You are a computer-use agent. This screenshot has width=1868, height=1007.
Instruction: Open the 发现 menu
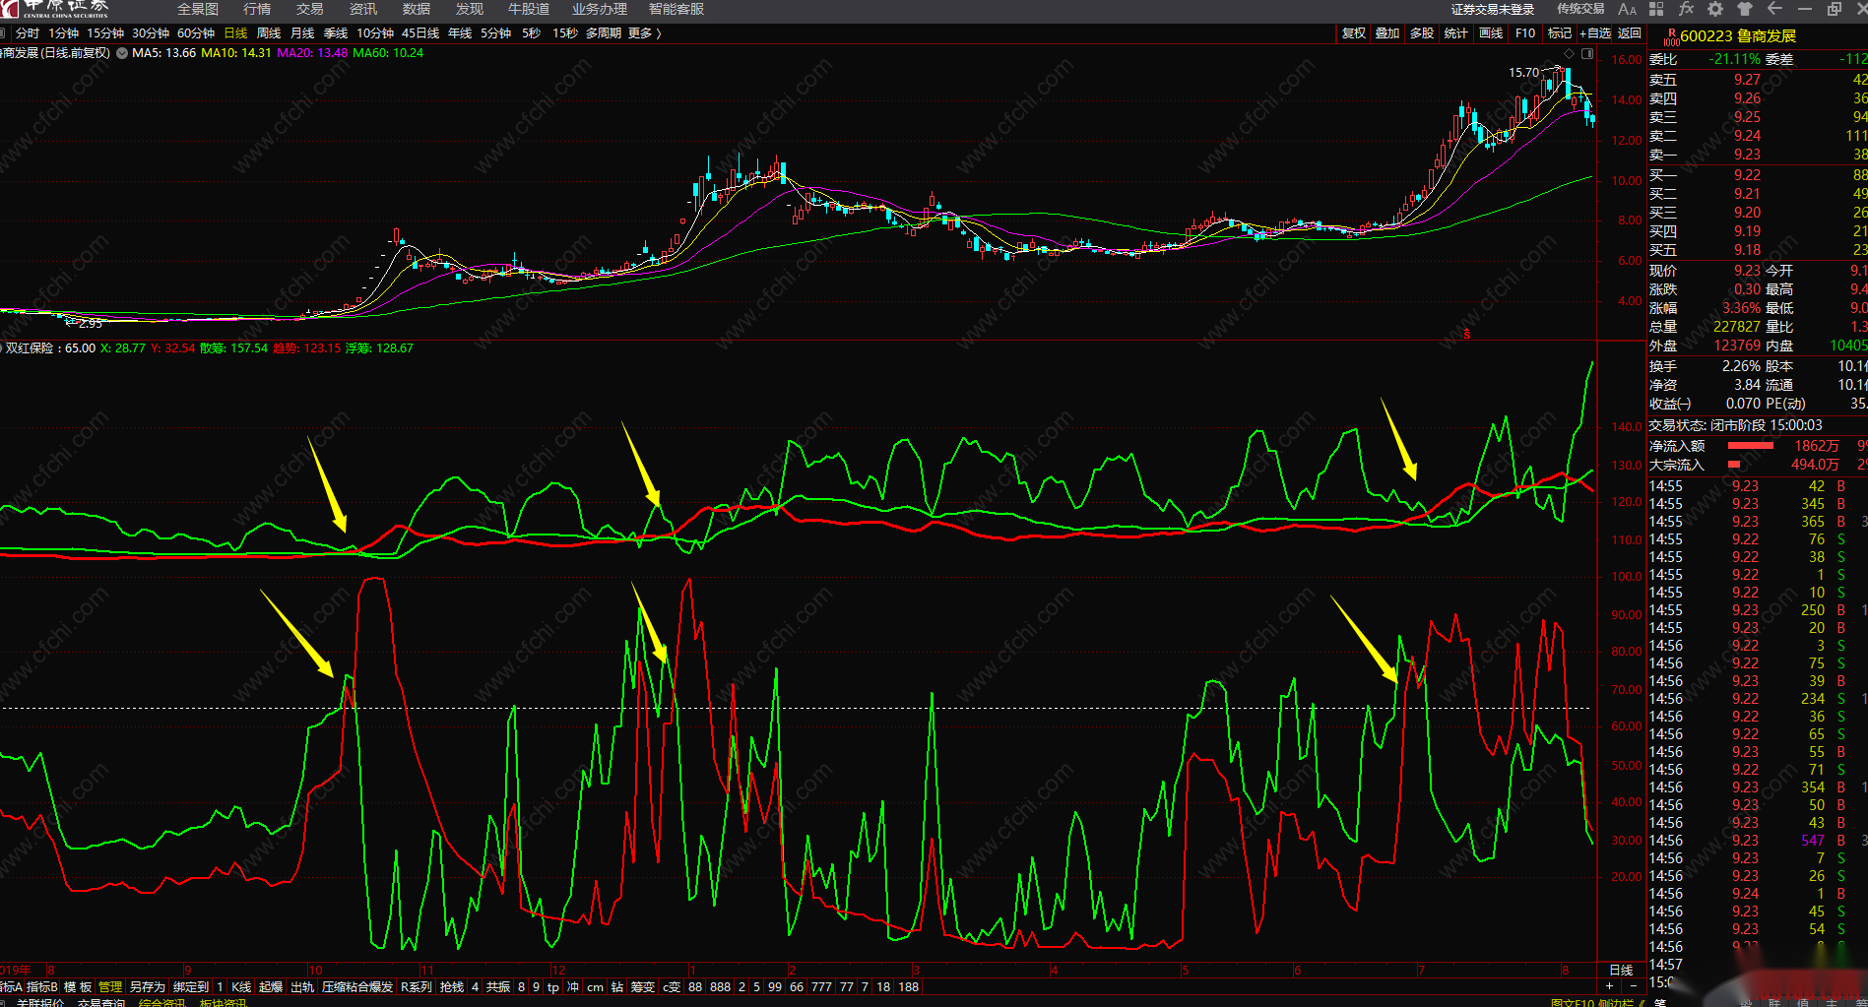470,9
